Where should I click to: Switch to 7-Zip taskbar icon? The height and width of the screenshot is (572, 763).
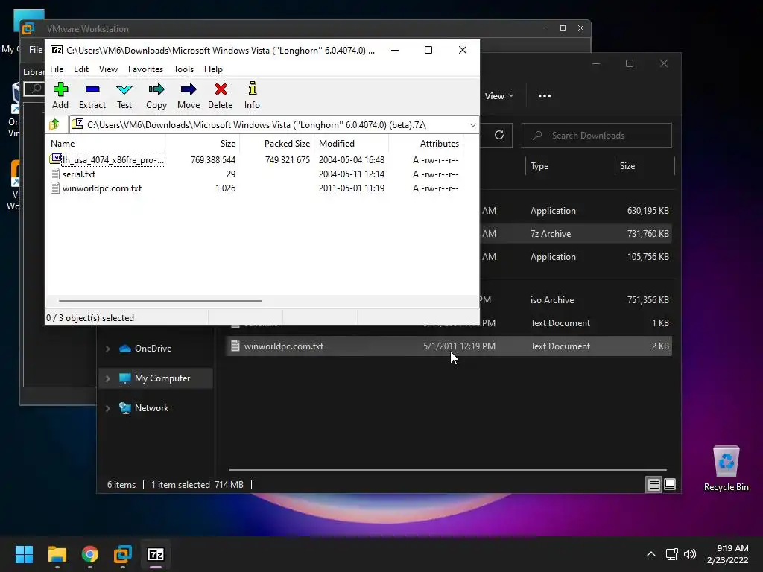tap(156, 554)
